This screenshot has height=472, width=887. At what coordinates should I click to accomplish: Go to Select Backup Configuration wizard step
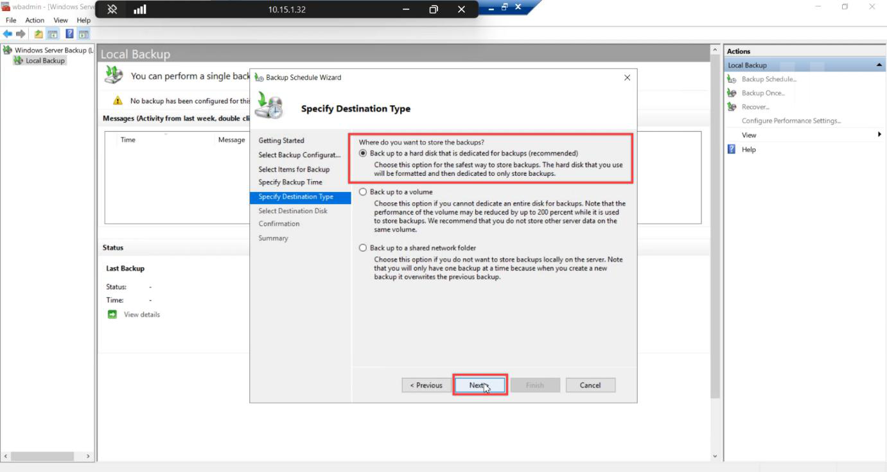tap(299, 155)
